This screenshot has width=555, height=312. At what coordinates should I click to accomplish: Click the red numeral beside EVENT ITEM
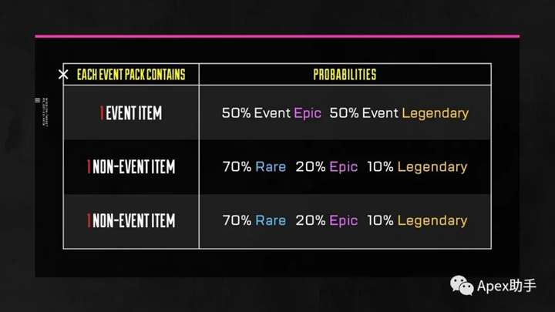102,113
